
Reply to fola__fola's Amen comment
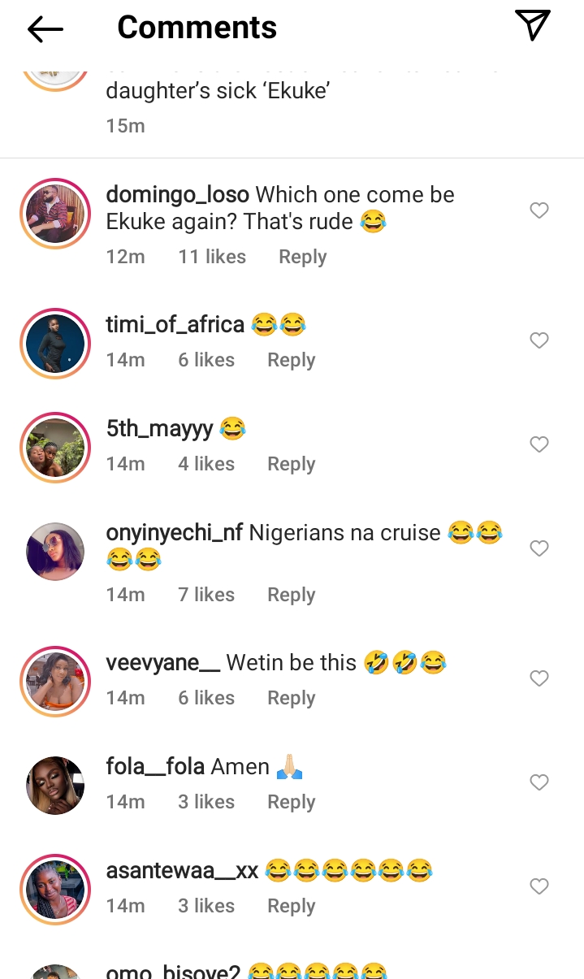[291, 802]
